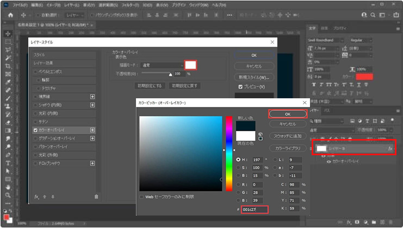This screenshot has width=403, height=228.
Task: Click 新規スタイル(W)... button
Action: click(x=254, y=77)
